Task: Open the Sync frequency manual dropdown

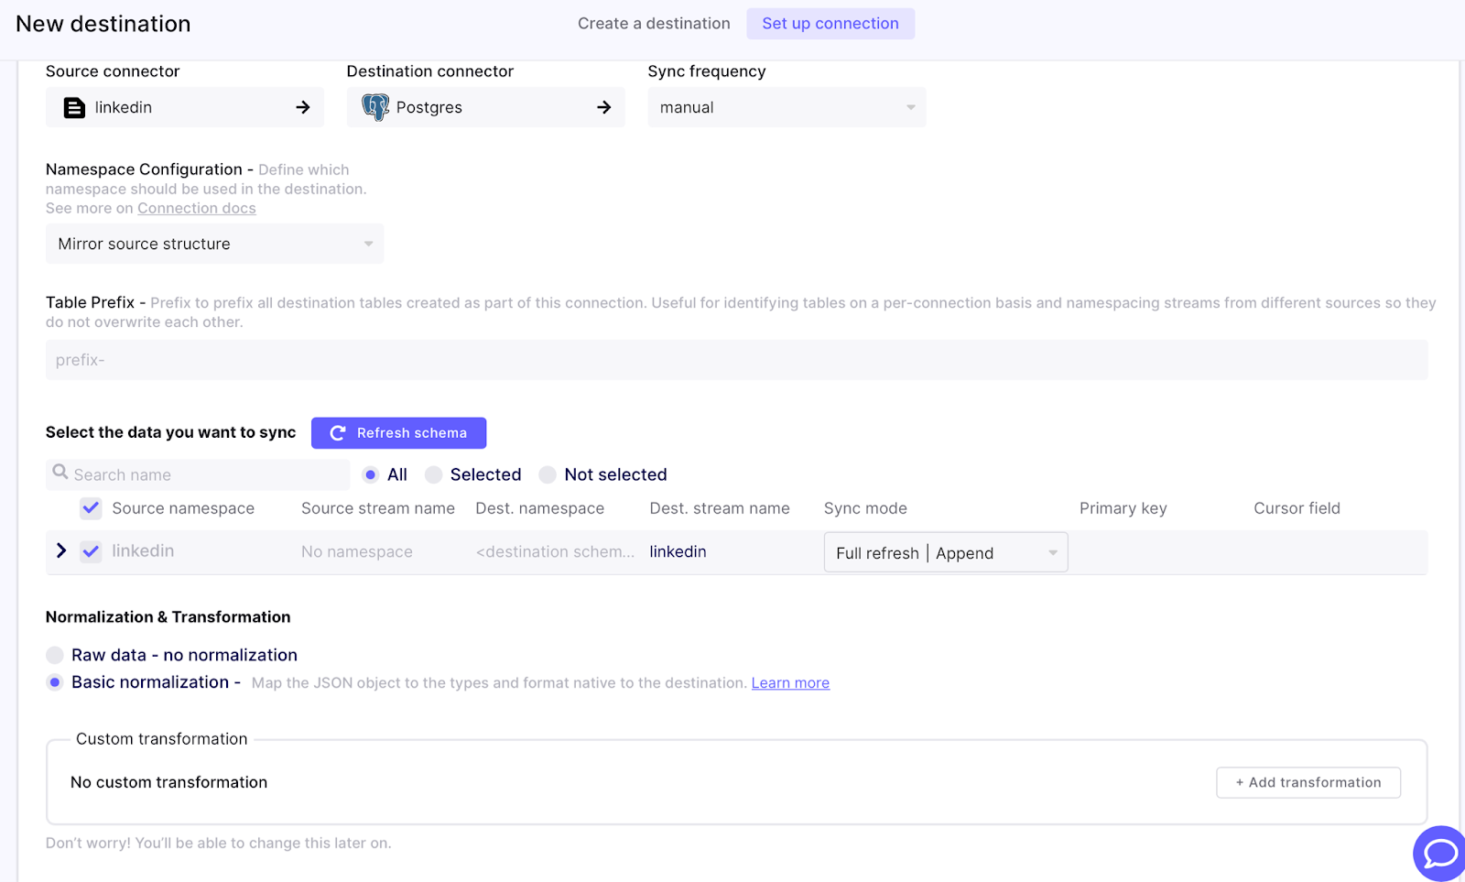Action: pos(787,108)
